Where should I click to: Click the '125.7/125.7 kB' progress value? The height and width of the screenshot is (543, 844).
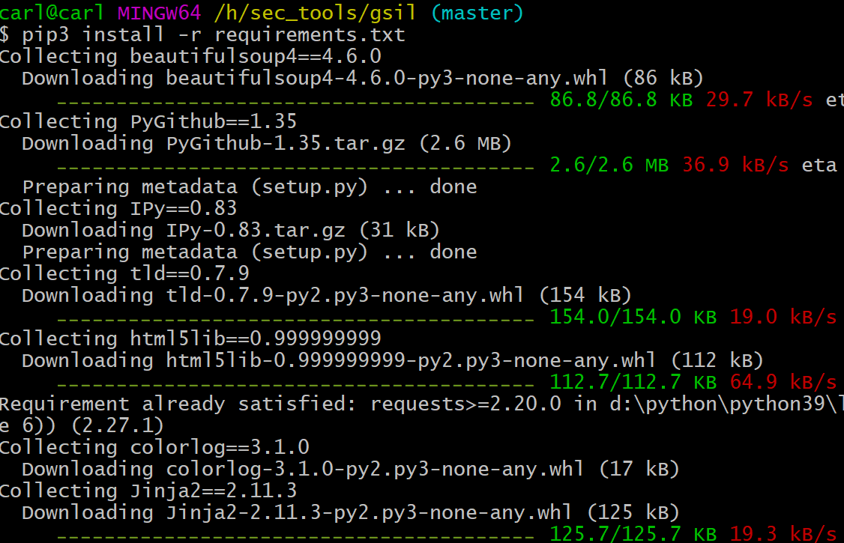pyautogui.click(x=633, y=535)
